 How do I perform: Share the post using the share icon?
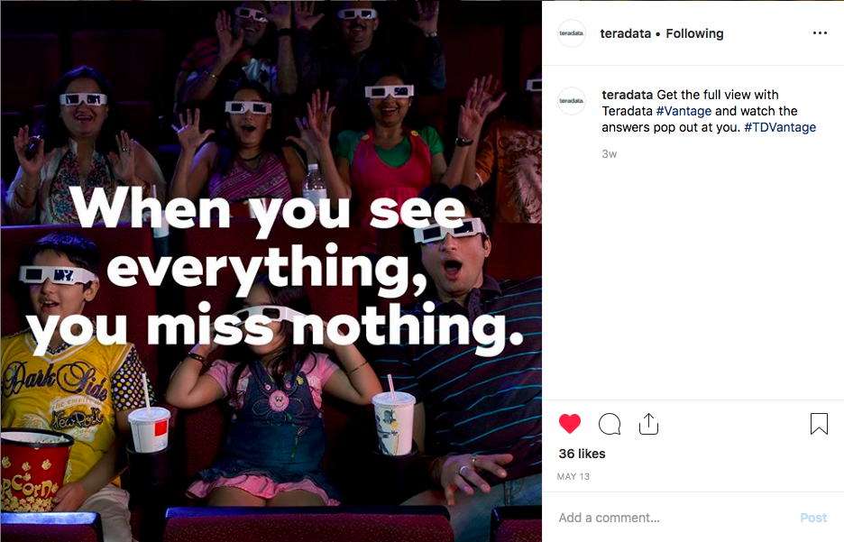tap(648, 424)
